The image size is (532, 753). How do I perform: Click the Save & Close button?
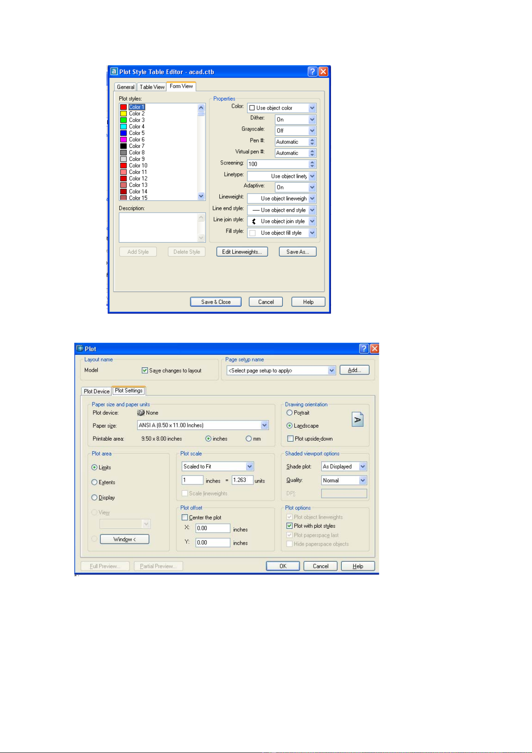pos(216,302)
